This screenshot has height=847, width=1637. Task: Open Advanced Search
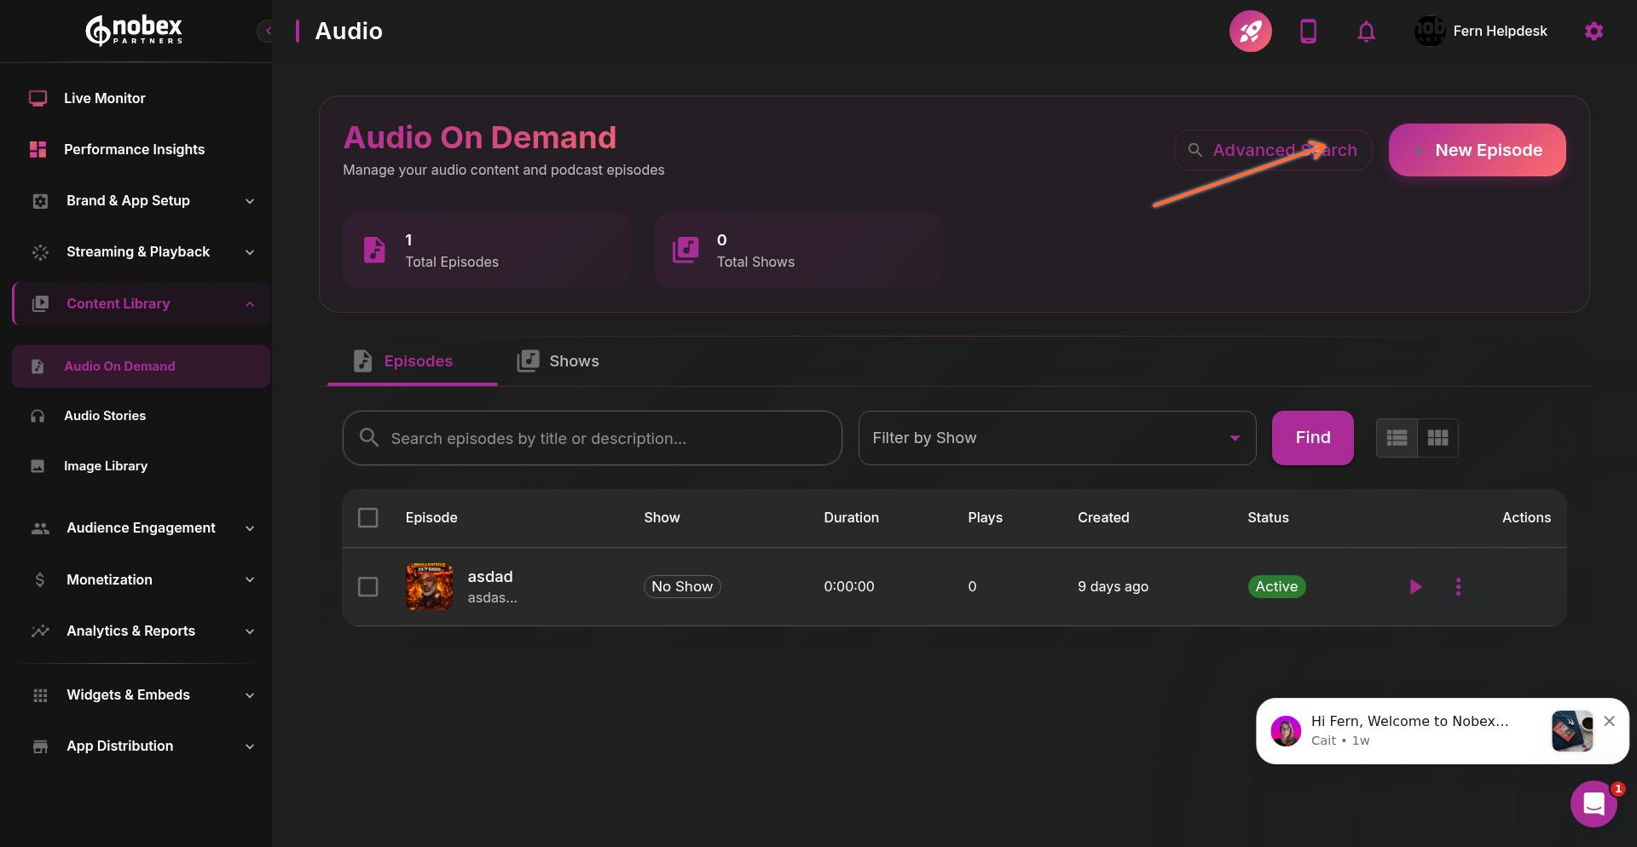coord(1272,150)
